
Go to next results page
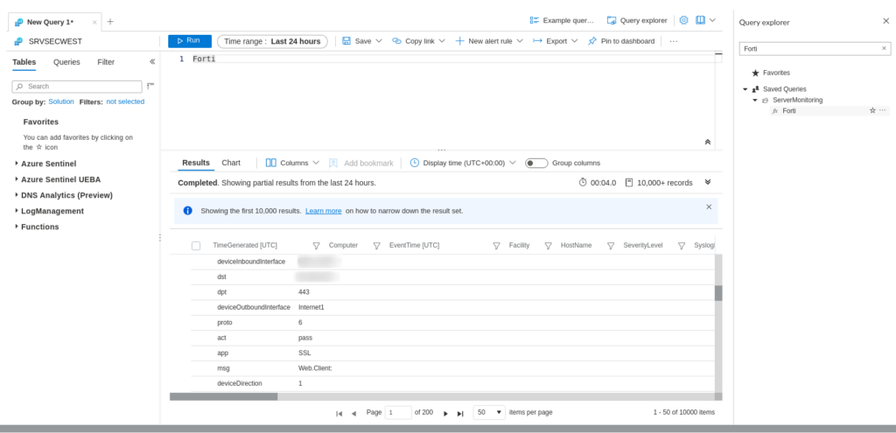(445, 413)
